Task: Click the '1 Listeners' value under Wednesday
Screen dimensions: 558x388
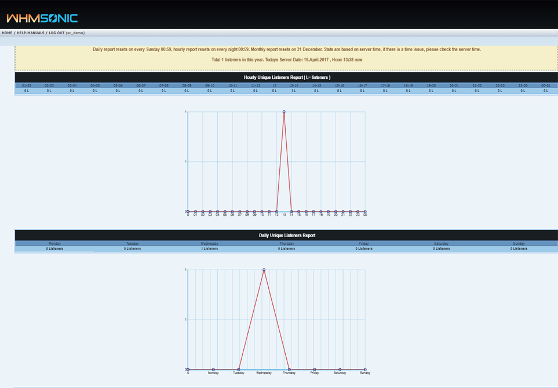Action: click(x=209, y=249)
